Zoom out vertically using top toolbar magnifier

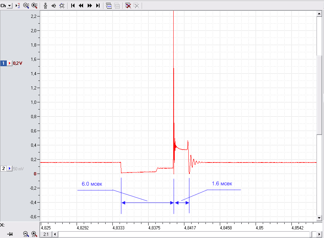pyautogui.click(x=26, y=6)
